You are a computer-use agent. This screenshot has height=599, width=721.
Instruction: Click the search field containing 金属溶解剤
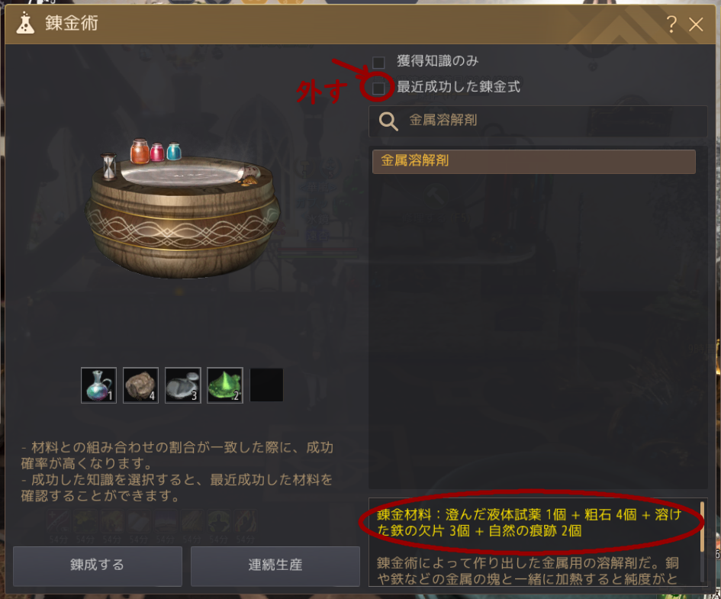coord(538,121)
